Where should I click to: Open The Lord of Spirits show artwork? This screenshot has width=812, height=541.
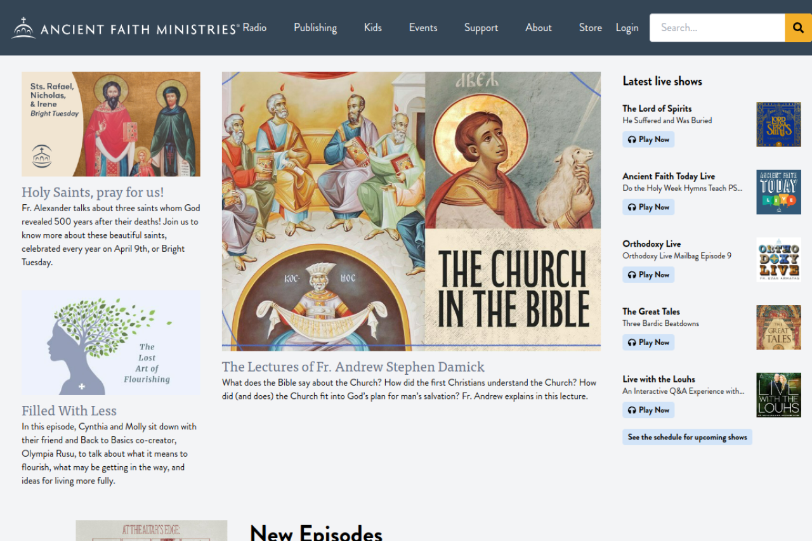[x=778, y=124]
